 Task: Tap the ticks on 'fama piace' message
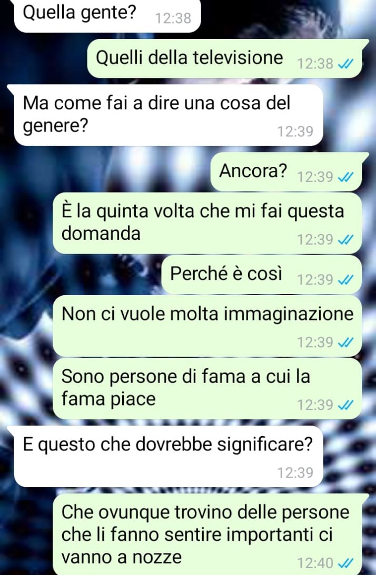[x=345, y=405]
